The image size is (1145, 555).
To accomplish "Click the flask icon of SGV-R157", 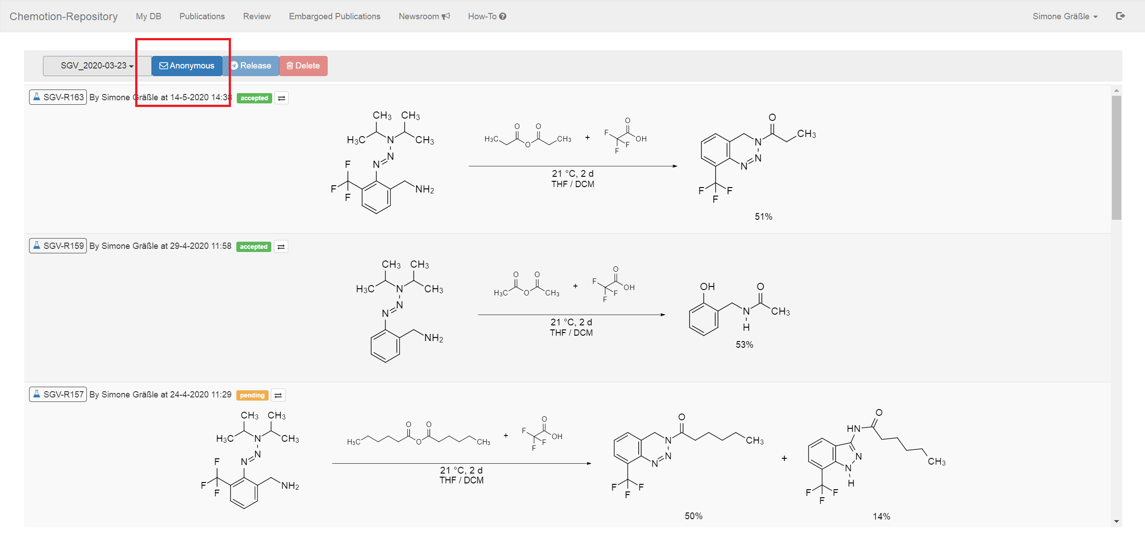I will tap(37, 394).
